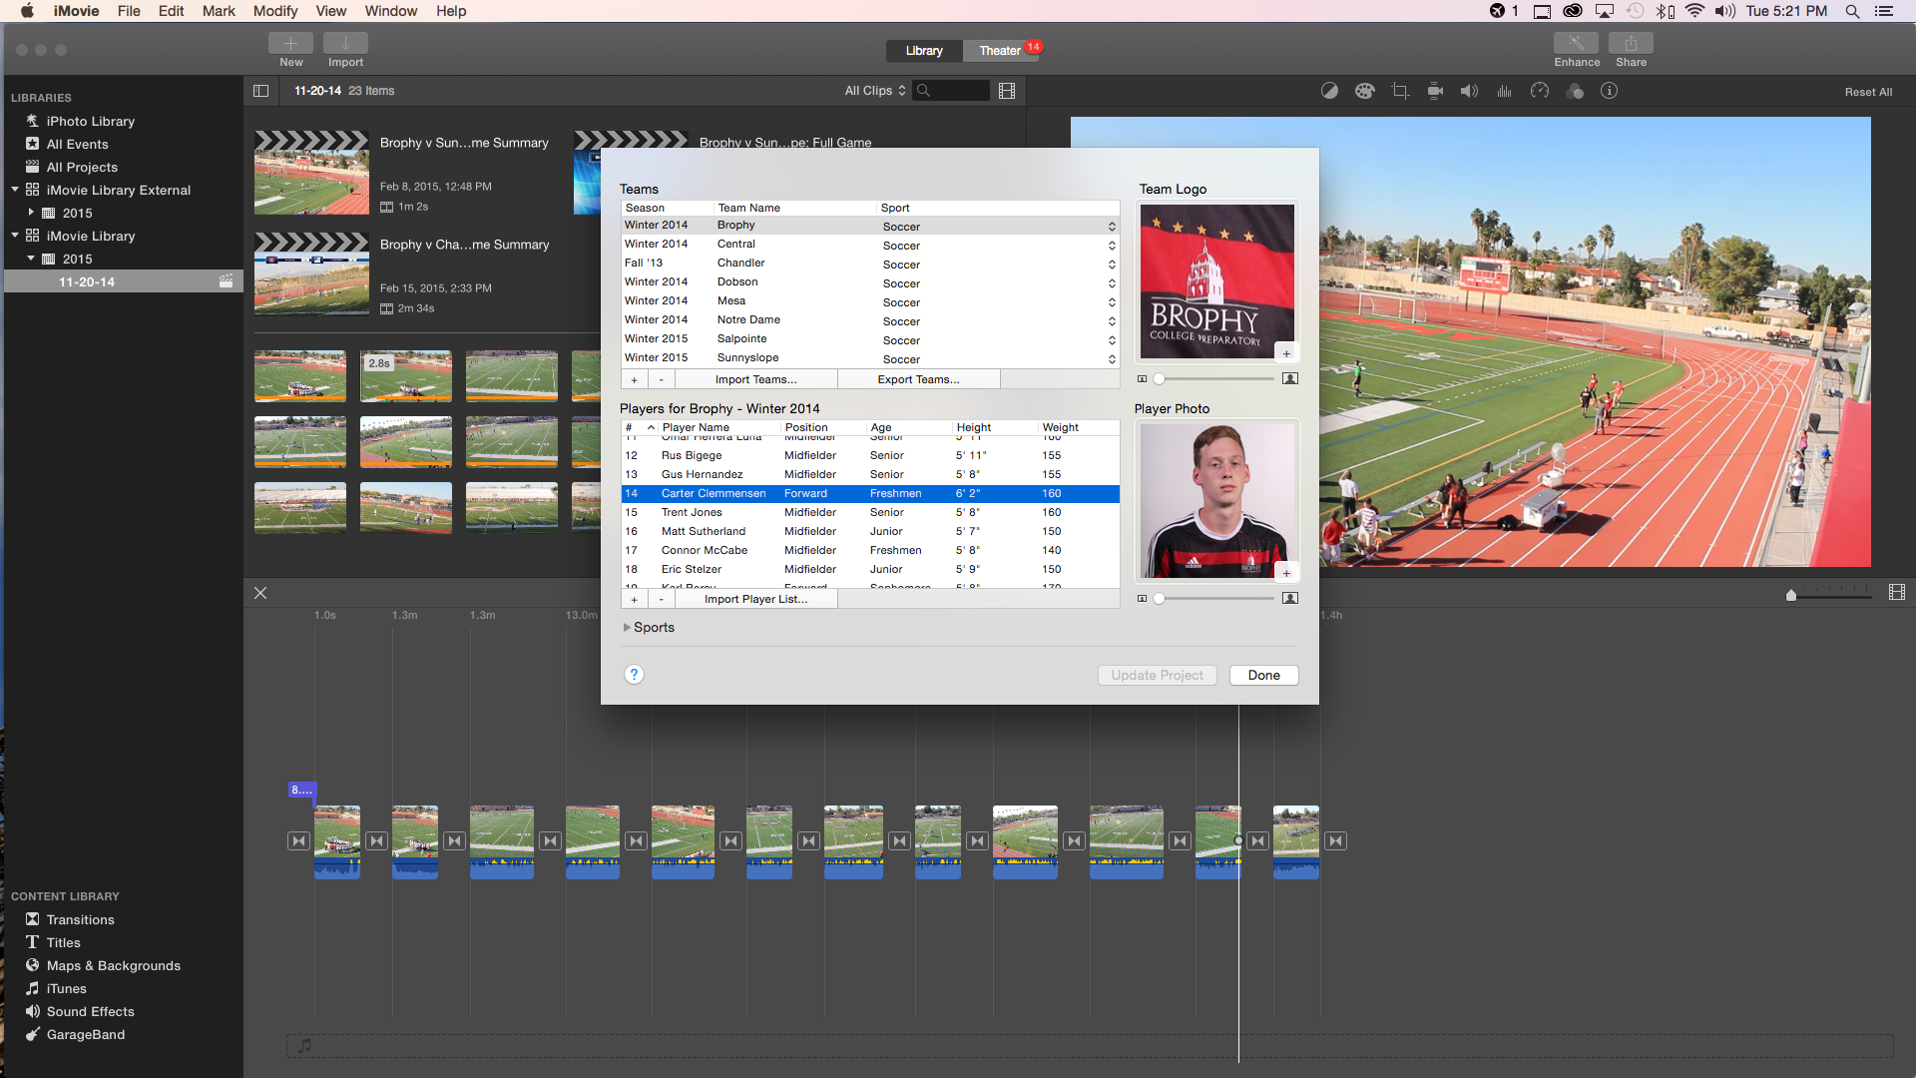This screenshot has height=1078, width=1916.
Task: Select the Crop tool
Action: point(1399,90)
